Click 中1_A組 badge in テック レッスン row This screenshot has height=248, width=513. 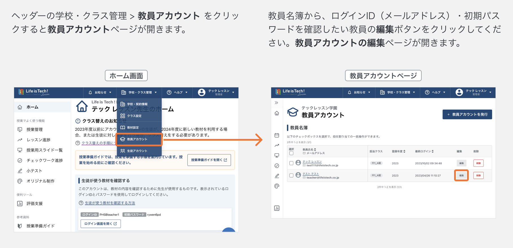tap(376, 163)
